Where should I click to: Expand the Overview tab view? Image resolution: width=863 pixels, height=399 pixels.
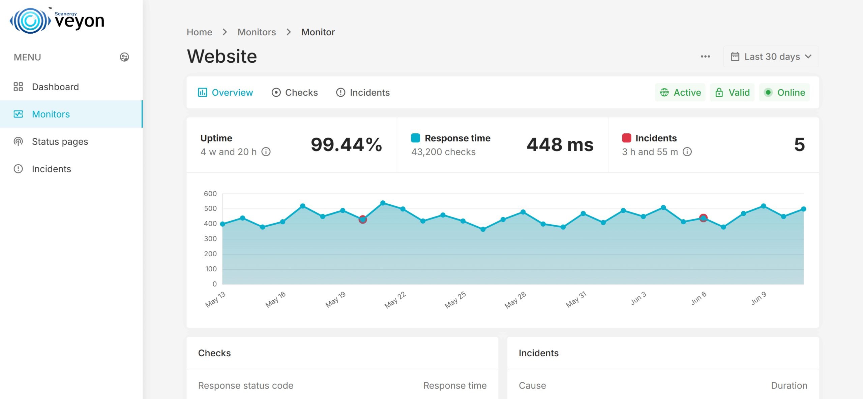point(225,92)
